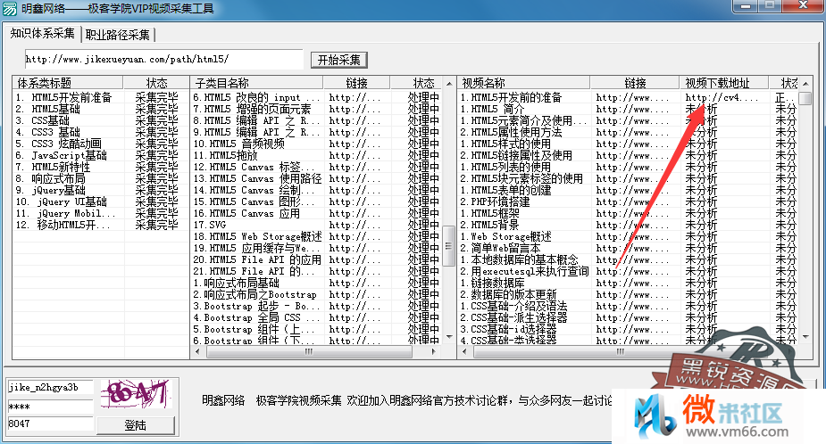Click the username field jike_n2hgya3b
The height and width of the screenshot is (444, 826).
[50, 387]
